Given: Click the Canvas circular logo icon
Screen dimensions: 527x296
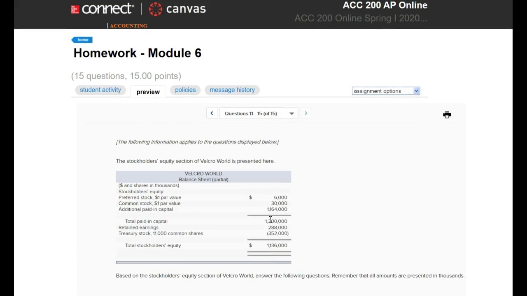Looking at the screenshot, I should pyautogui.click(x=156, y=9).
